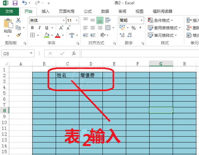Toggle Wrap Text icon

(x=108, y=20)
